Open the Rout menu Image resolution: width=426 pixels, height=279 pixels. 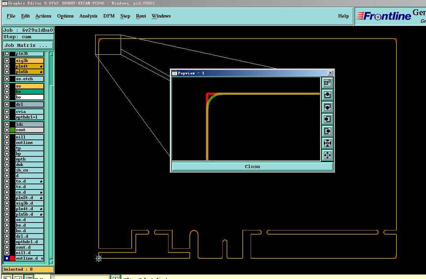141,16
